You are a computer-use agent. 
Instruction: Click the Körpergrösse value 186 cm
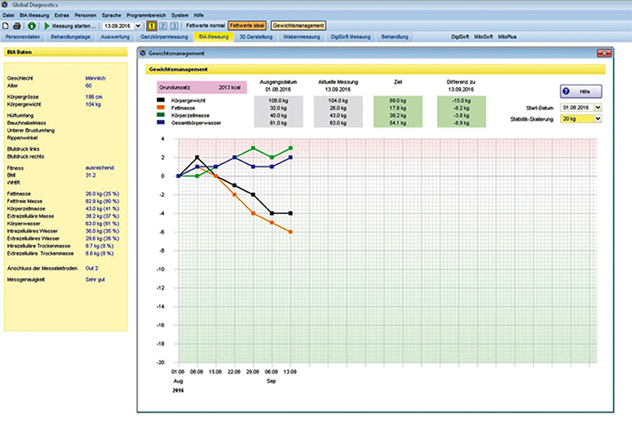94,96
